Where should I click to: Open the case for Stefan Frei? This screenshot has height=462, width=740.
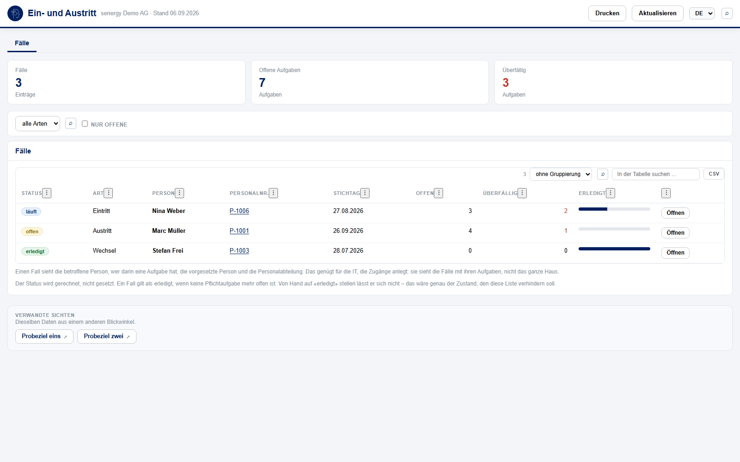[675, 253]
